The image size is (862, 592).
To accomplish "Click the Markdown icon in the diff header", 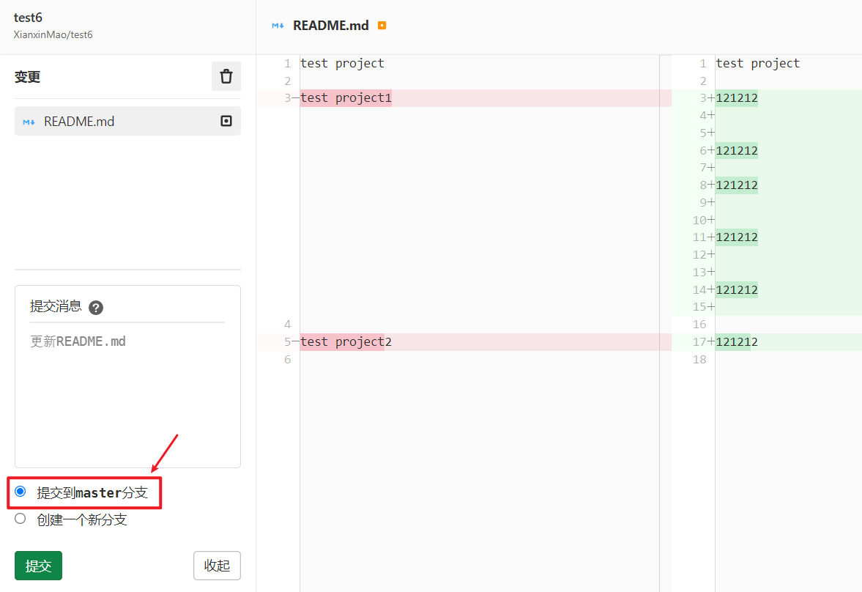I will pos(277,25).
